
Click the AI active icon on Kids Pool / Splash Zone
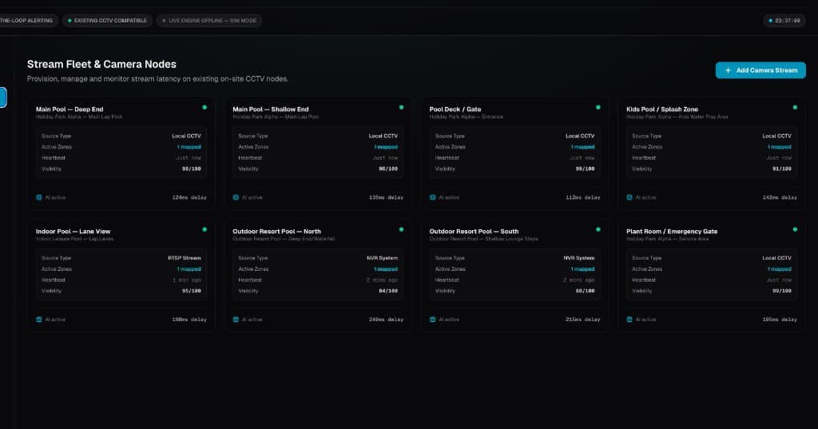pyautogui.click(x=629, y=197)
